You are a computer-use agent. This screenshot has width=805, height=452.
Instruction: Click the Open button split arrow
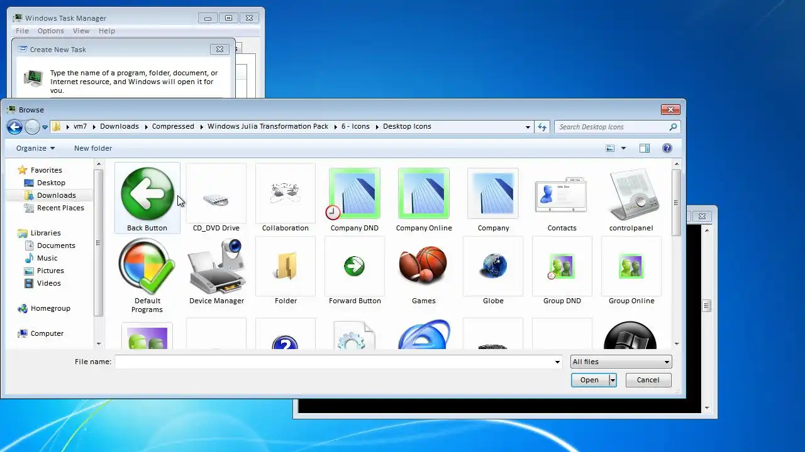coord(613,380)
